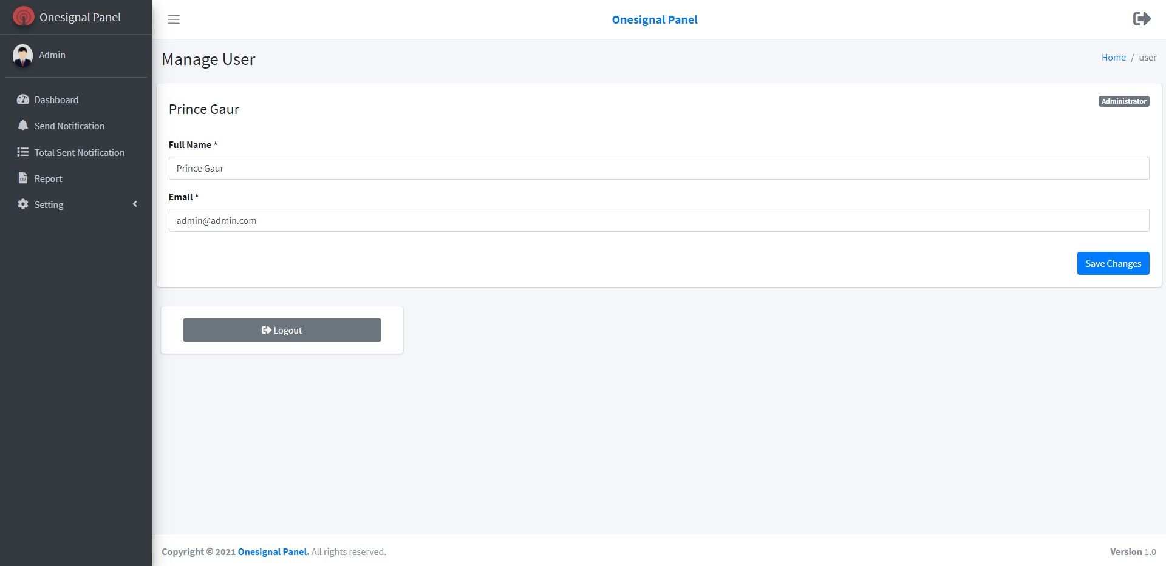The width and height of the screenshot is (1166, 566).
Task: Click the Prince Gaur card title
Action: tap(204, 109)
